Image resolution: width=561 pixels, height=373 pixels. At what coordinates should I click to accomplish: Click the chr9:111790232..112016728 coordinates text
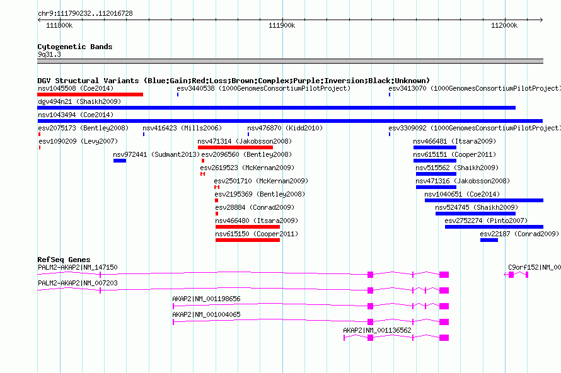(85, 13)
